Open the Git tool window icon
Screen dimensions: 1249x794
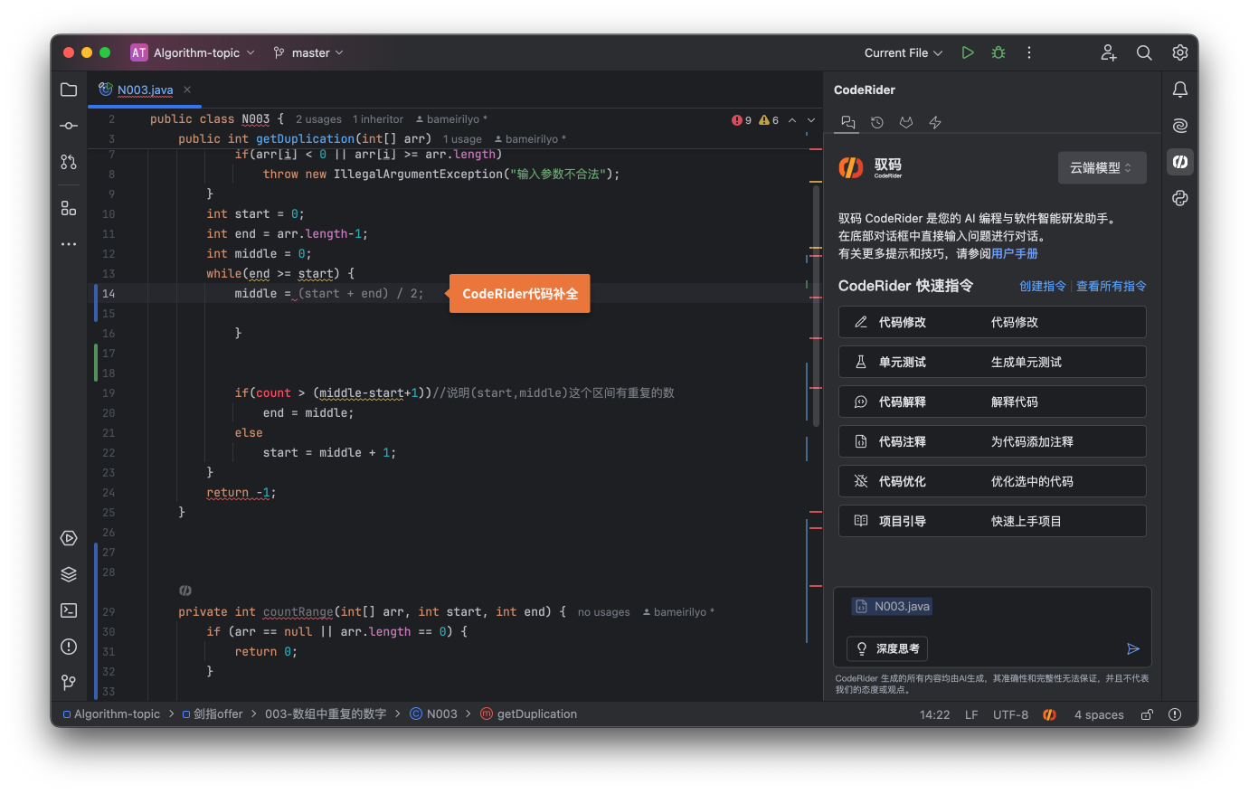[x=69, y=682]
